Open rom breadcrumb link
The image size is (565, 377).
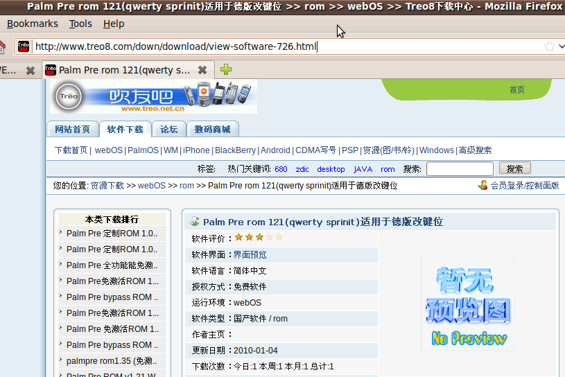(186, 186)
